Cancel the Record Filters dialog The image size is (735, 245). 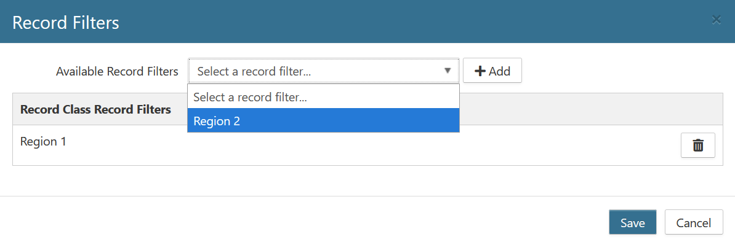[x=693, y=222]
